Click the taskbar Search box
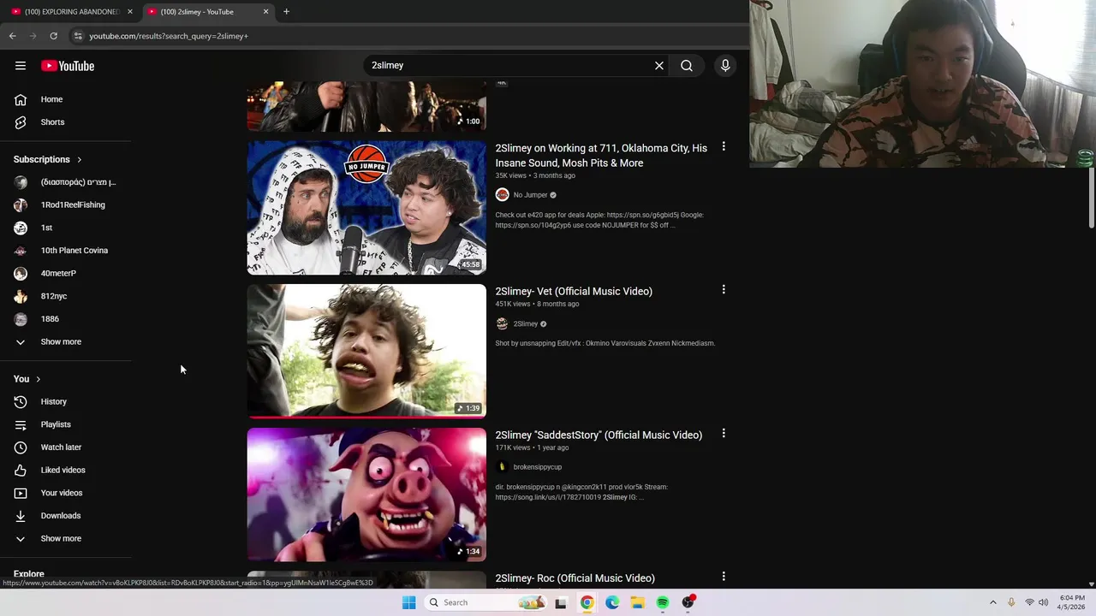The height and width of the screenshot is (616, 1096). click(x=487, y=602)
